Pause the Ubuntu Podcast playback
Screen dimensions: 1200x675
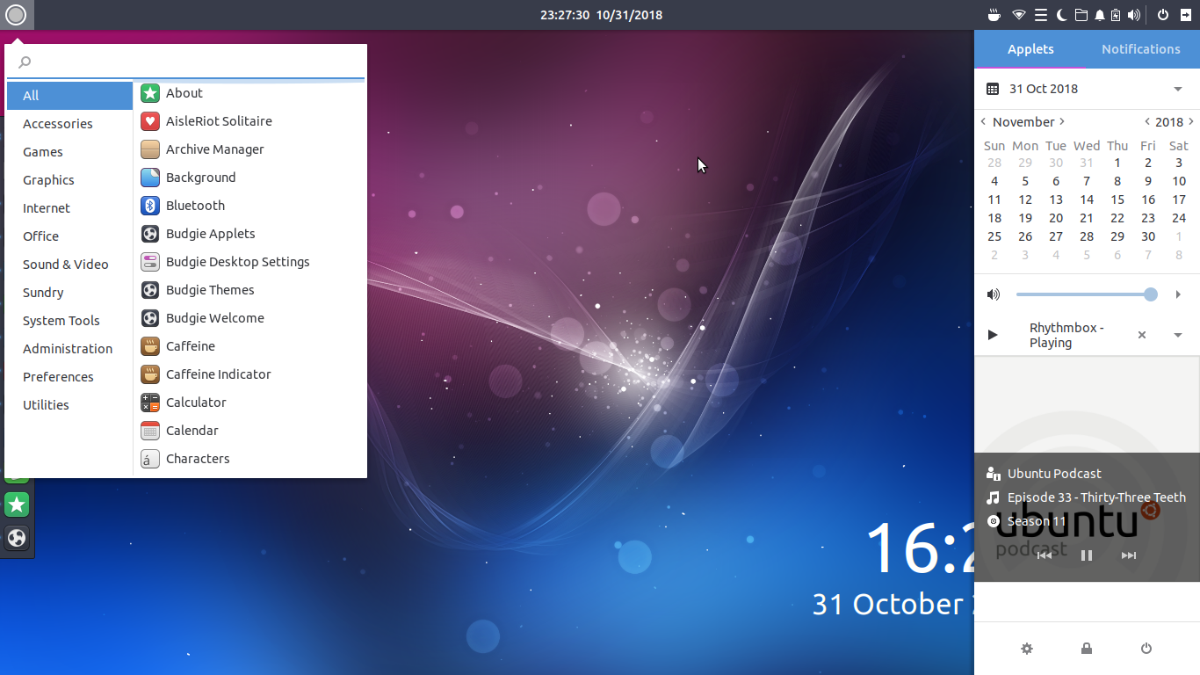pos(1087,555)
